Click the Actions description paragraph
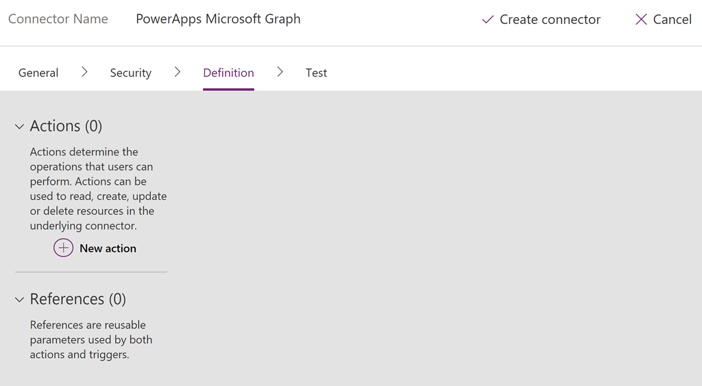This screenshot has width=702, height=386. tap(98, 188)
